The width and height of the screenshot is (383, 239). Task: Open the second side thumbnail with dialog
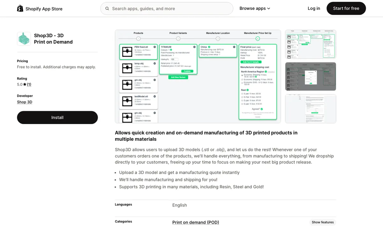coord(311,76)
